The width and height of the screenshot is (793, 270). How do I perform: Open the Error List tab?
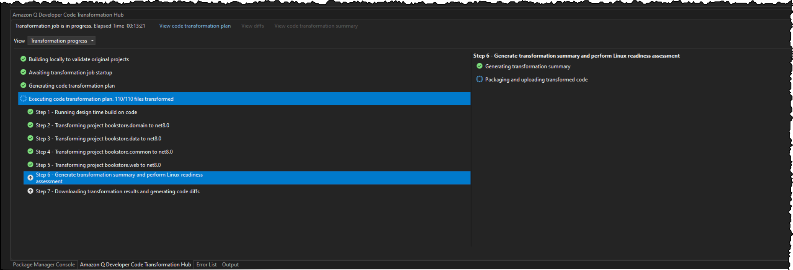coord(206,264)
